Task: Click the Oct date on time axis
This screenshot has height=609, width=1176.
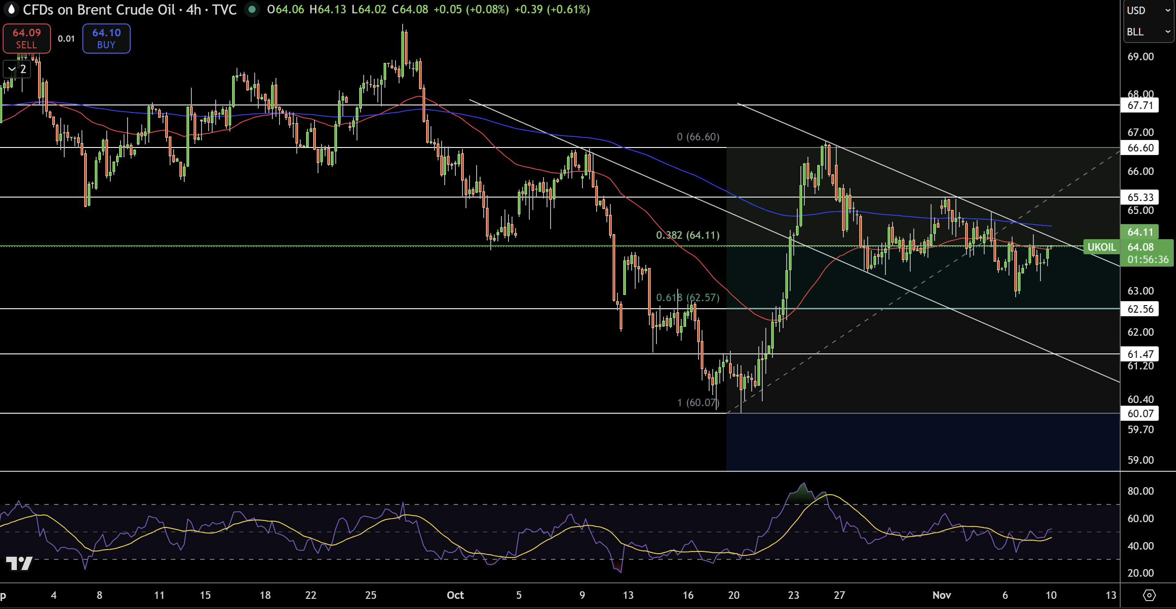Action: (x=455, y=595)
